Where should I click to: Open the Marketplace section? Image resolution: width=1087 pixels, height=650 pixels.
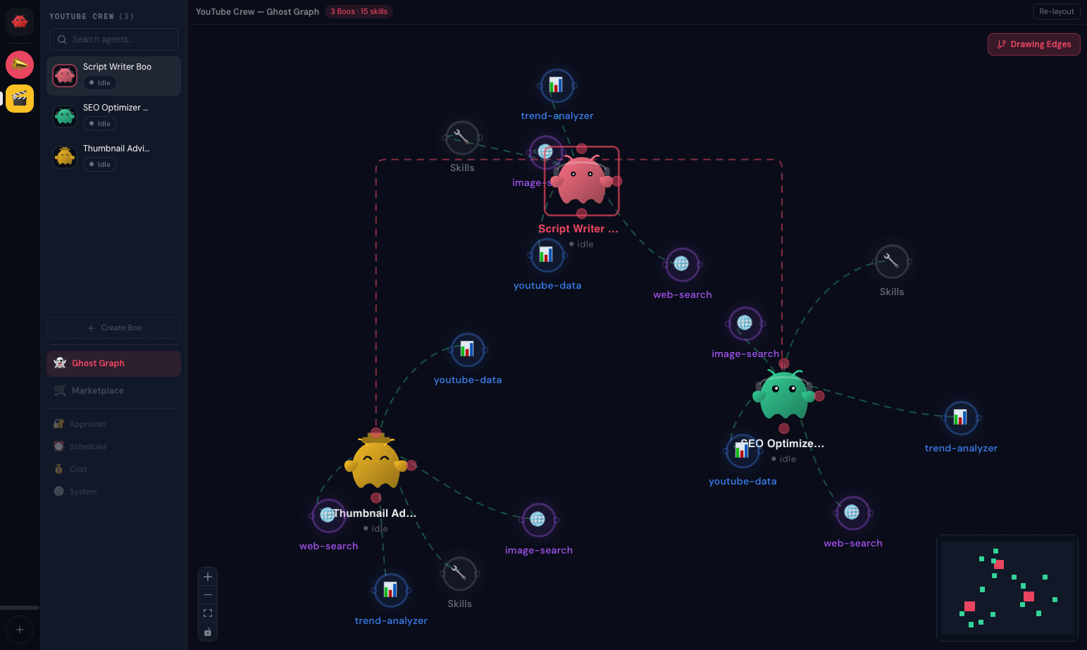113,390
